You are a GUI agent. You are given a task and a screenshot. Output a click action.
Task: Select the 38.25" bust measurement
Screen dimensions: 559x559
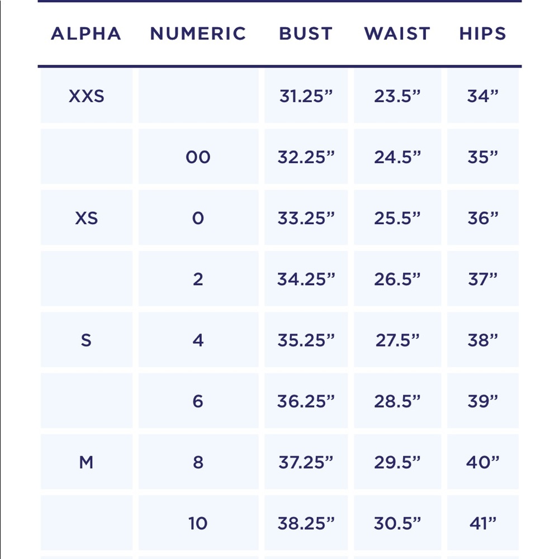pos(306,523)
